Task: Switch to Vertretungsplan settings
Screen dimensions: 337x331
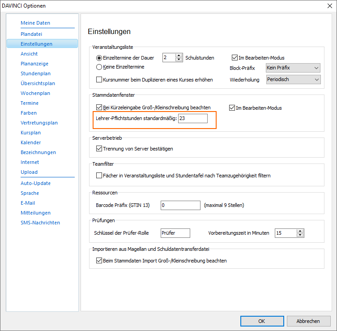Action: point(39,123)
